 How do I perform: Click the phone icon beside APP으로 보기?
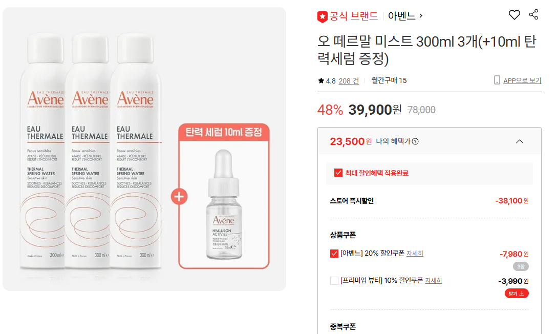(497, 80)
